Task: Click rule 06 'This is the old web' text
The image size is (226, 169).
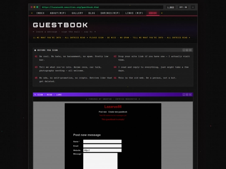Action: tap(147, 78)
